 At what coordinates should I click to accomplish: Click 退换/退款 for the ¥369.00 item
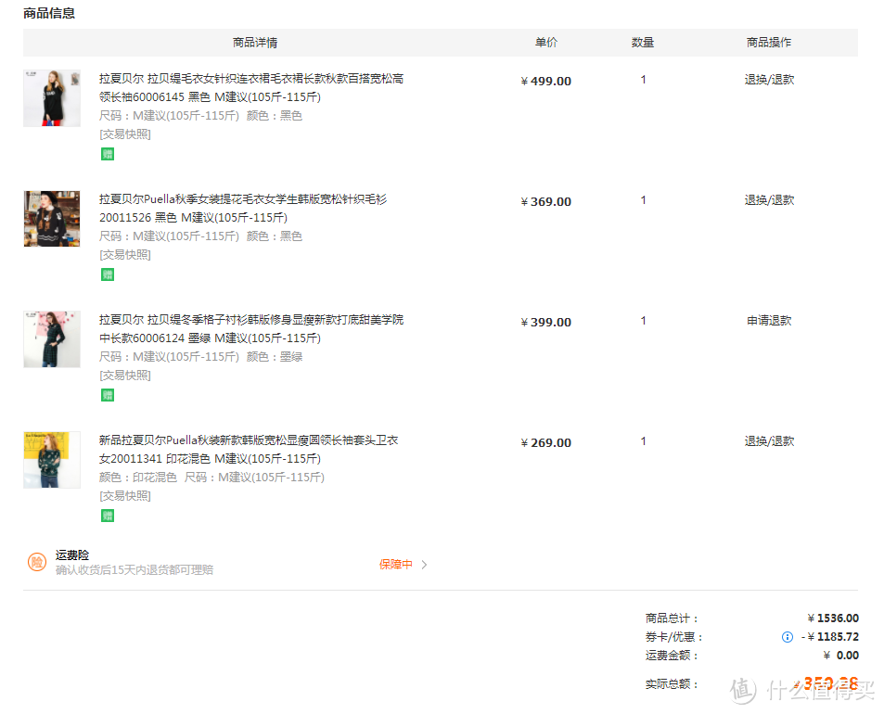point(769,200)
